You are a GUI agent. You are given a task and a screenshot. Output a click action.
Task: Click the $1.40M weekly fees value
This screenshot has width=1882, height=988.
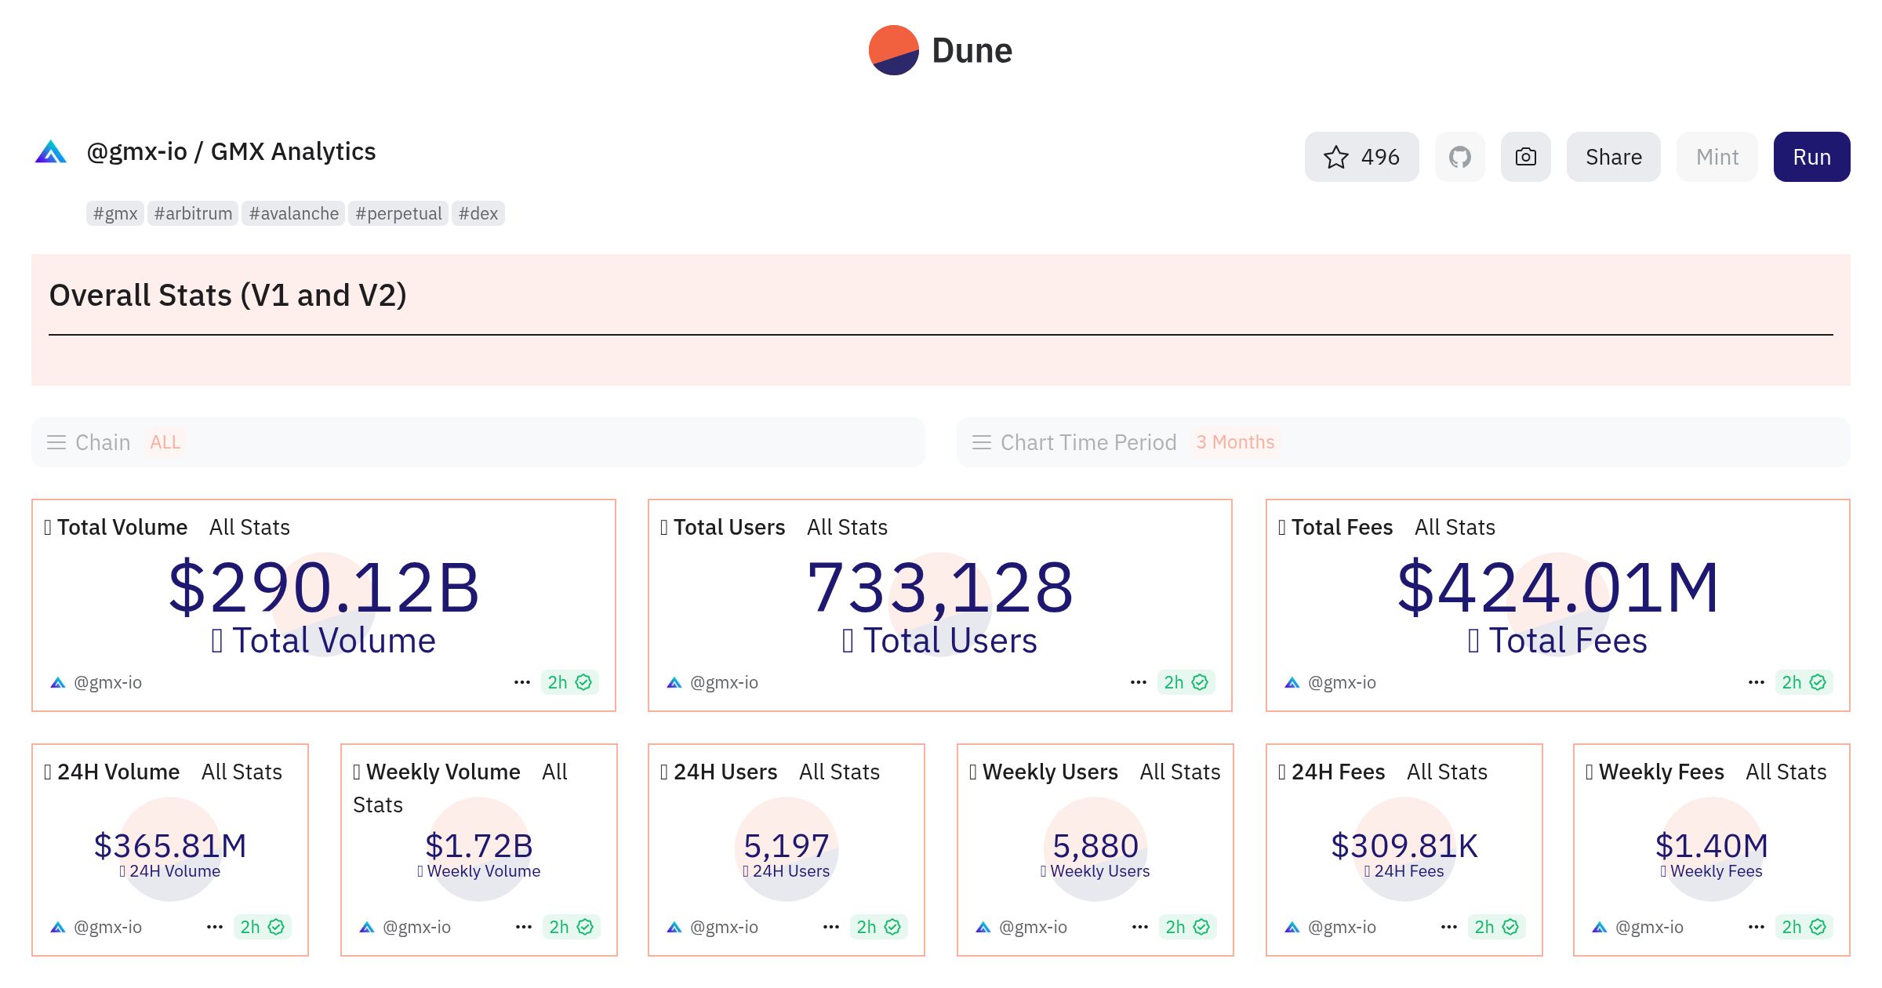[1712, 845]
